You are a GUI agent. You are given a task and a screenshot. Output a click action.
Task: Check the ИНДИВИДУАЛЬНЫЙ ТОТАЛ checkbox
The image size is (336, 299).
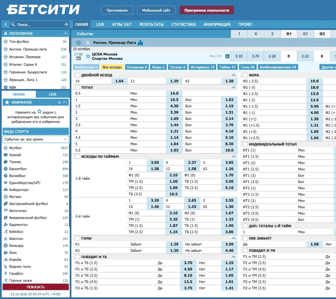click(x=245, y=144)
